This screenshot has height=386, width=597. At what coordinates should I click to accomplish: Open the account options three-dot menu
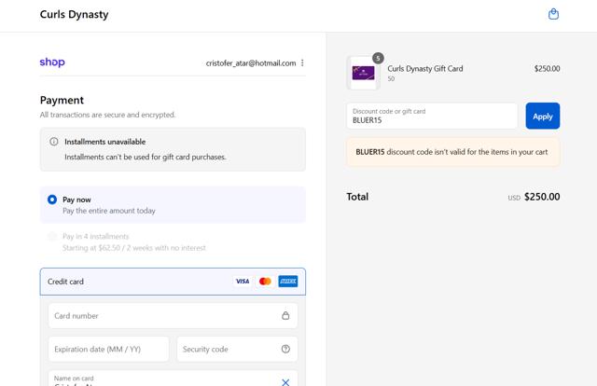pos(302,62)
